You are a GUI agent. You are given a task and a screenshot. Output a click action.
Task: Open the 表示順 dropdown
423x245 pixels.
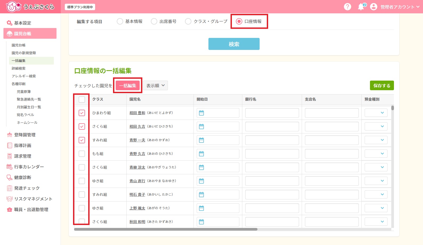[x=155, y=85]
